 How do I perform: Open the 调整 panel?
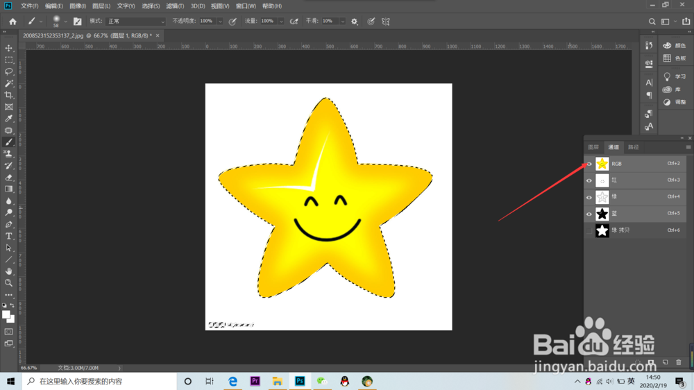coord(675,102)
